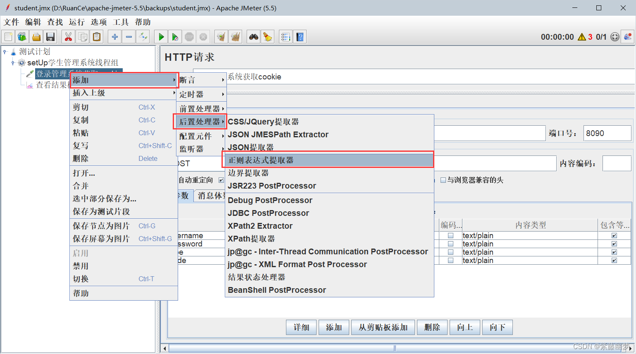Select the setUp学生管理系统线程组 tree node

73,62
